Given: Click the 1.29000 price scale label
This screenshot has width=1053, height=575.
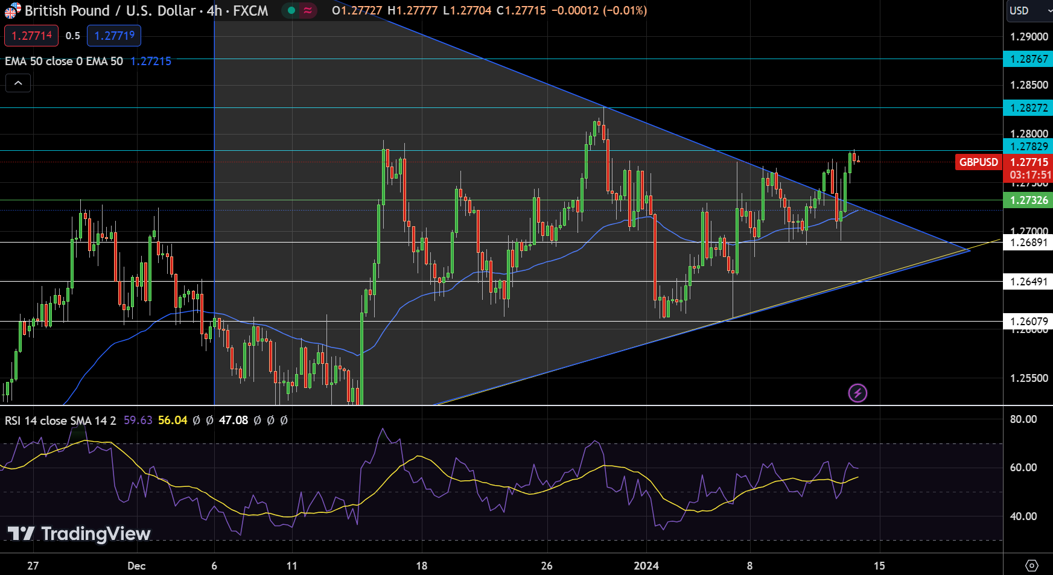Looking at the screenshot, I should click(x=1029, y=37).
